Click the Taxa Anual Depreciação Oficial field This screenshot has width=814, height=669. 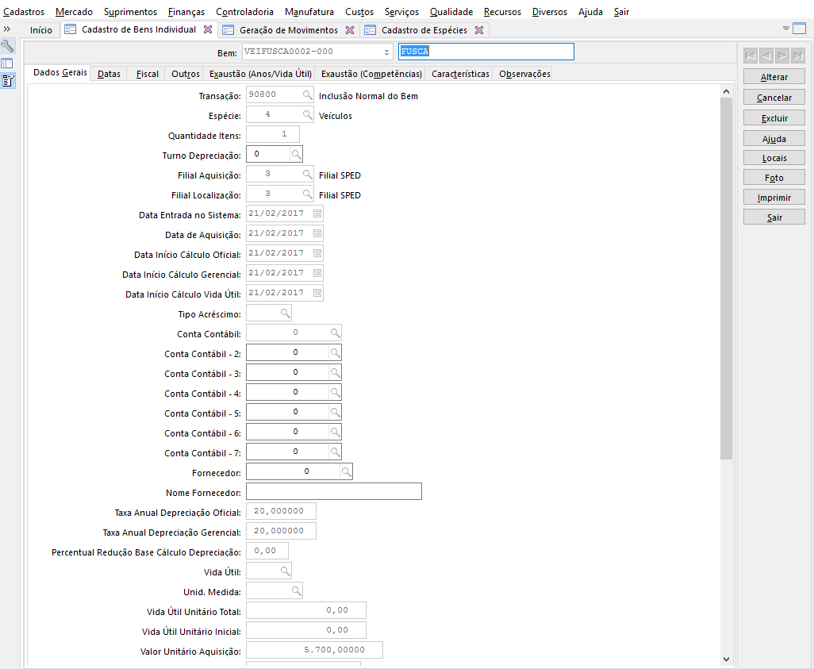[281, 511]
